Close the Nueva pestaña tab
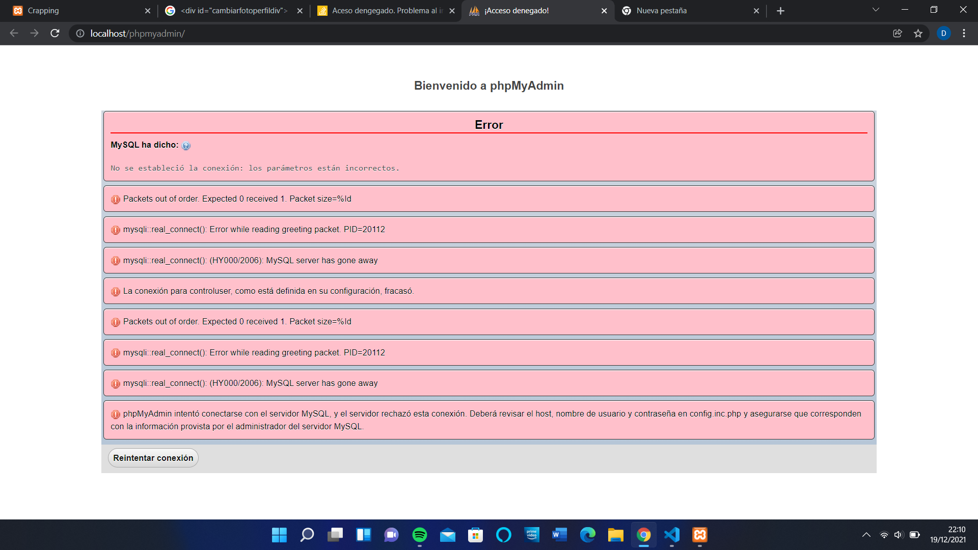978x550 pixels. click(x=756, y=11)
